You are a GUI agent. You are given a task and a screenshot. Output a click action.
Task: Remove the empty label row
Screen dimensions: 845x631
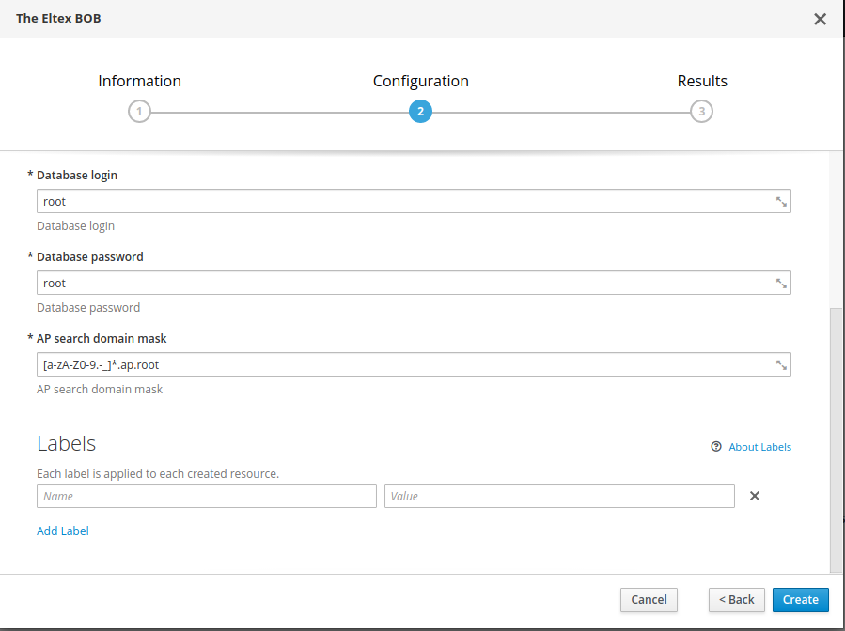click(754, 496)
